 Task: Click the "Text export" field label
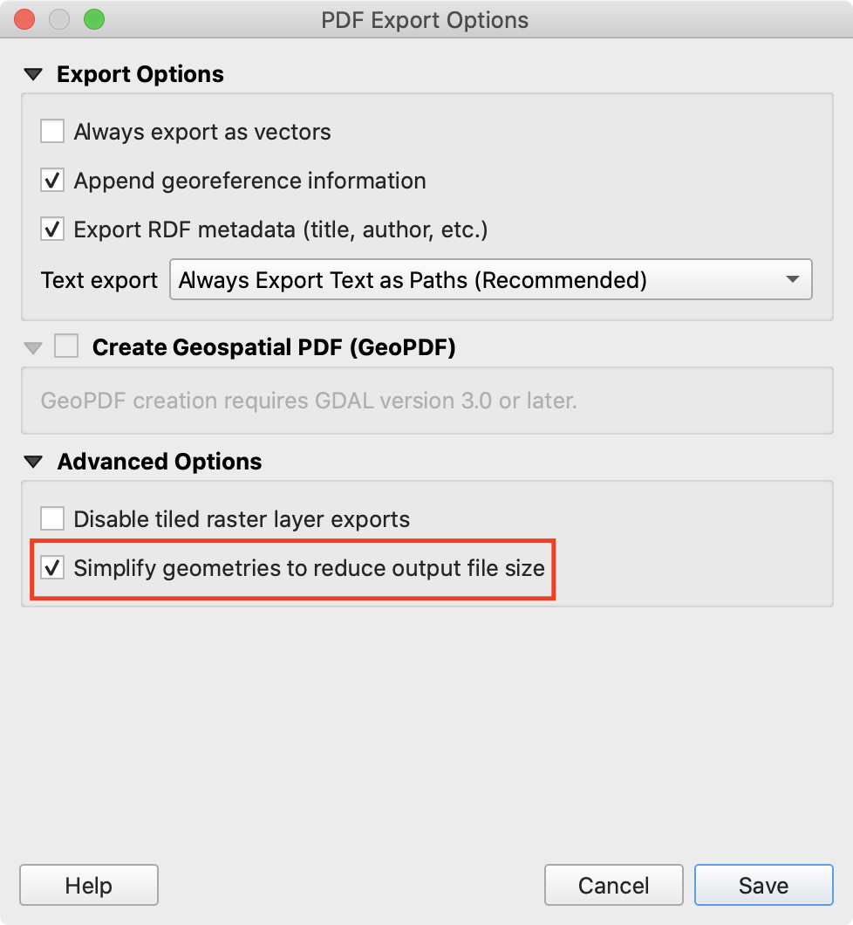point(99,280)
